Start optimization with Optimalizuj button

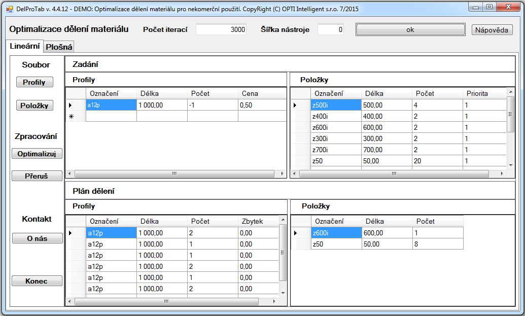click(x=37, y=154)
